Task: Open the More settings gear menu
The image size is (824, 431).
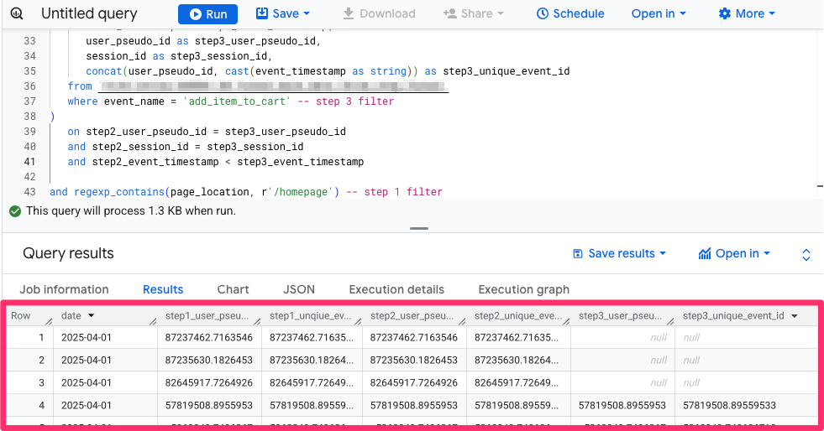Action: (x=747, y=14)
